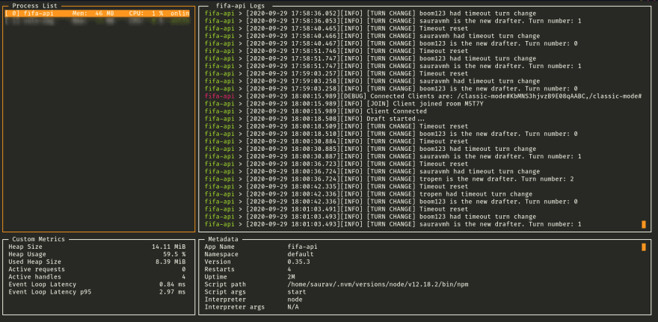
Task: Click the Draft started log line
Action: [x=315, y=119]
